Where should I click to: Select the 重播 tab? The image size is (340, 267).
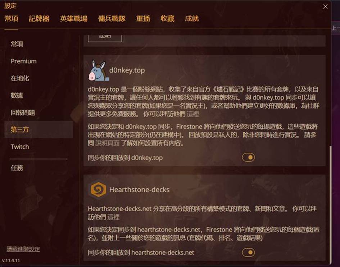tap(143, 19)
